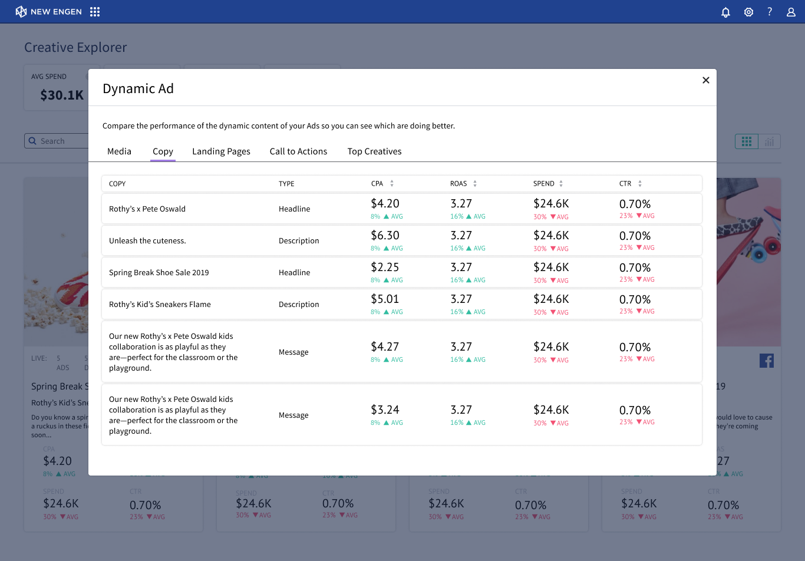
Task: Click the Facebook icon on the ad card
Action: coord(767,361)
